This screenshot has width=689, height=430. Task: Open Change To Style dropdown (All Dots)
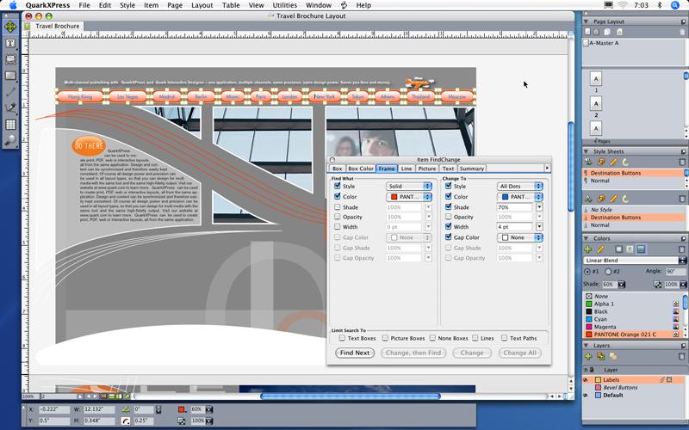pos(520,186)
